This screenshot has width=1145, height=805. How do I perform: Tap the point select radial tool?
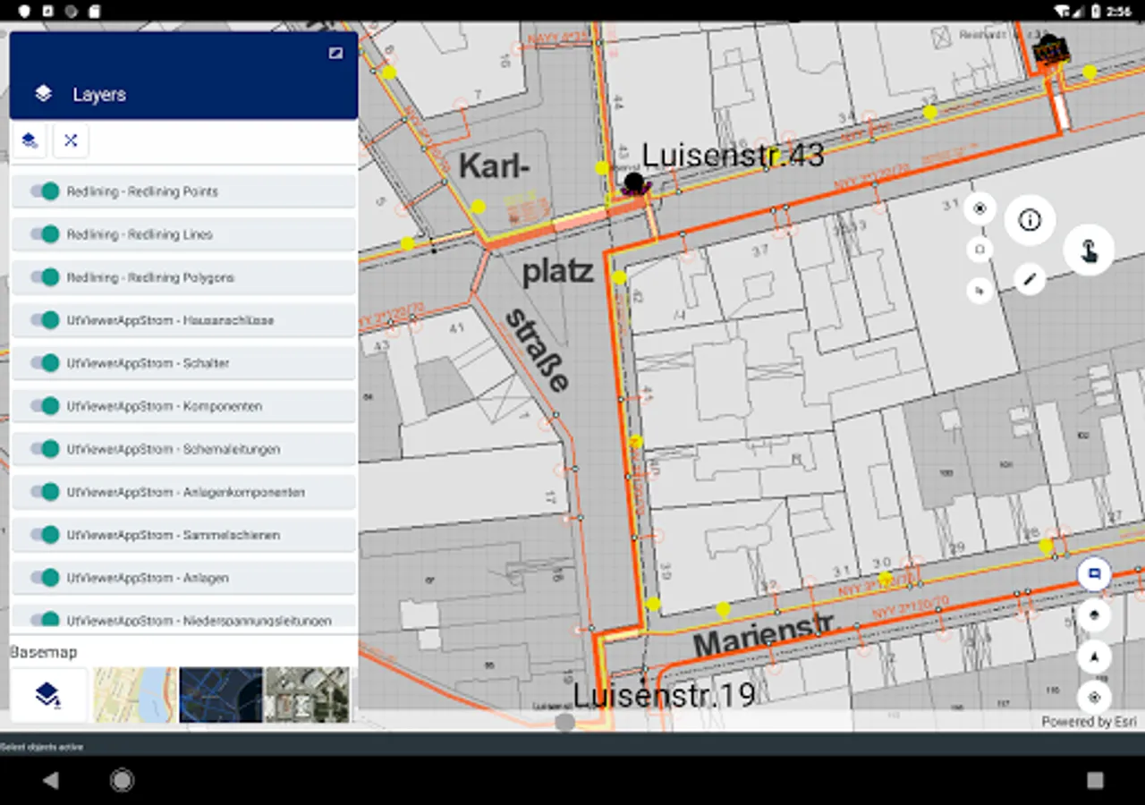[x=980, y=209]
